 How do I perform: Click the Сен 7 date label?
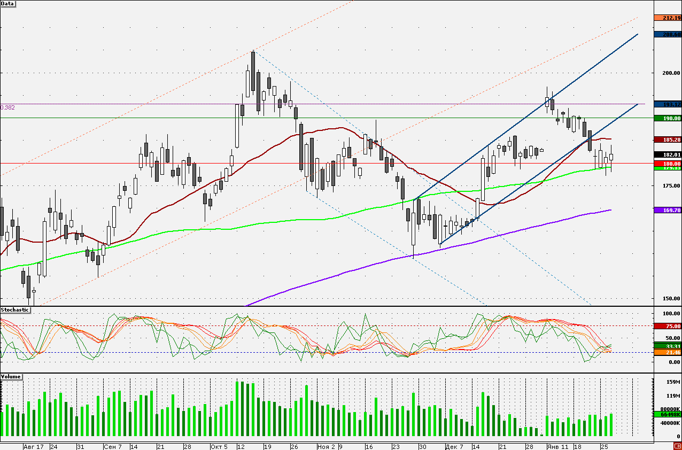(x=113, y=446)
